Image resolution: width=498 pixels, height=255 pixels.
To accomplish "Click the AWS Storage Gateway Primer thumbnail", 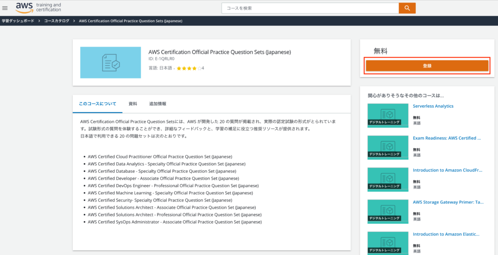I will coord(388,211).
